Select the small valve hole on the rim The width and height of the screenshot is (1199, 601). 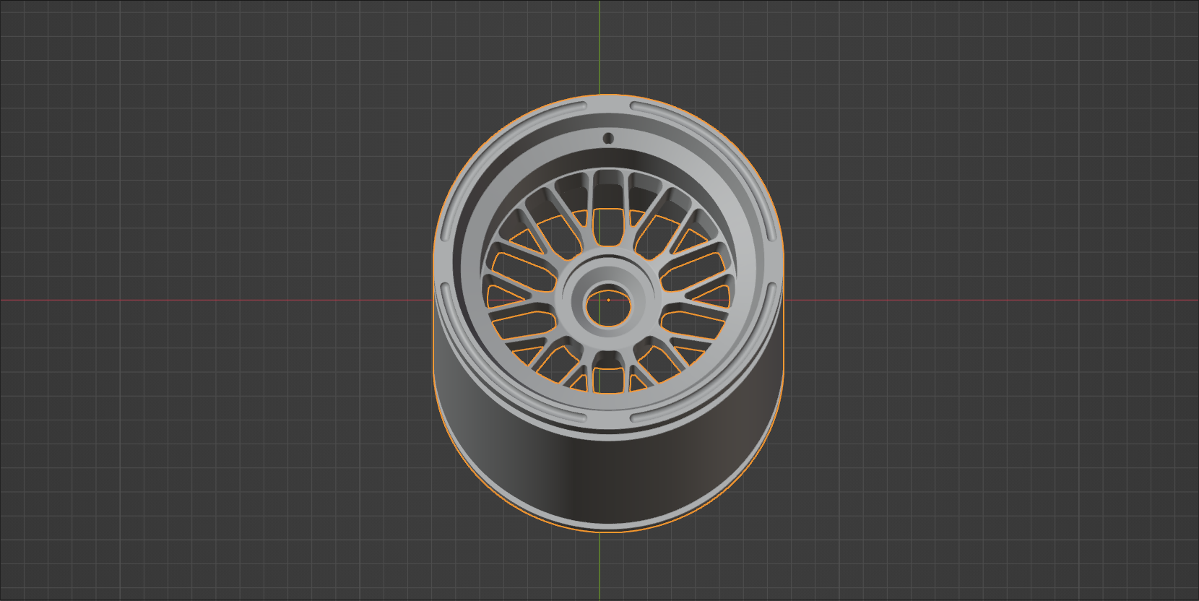(608, 138)
